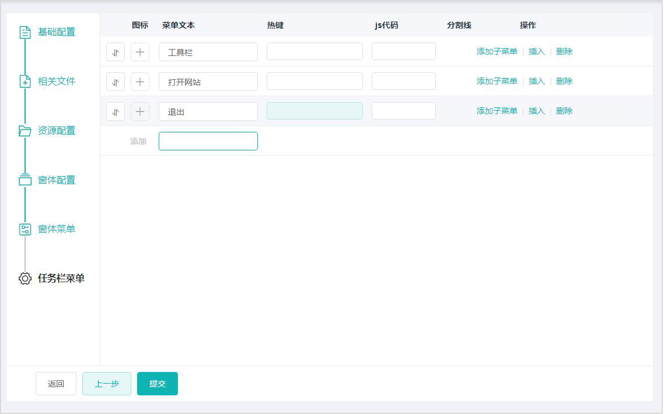Screen dimensions: 664x414
Task: Click 插入 in the 打开网站 row
Action: [x=536, y=81]
